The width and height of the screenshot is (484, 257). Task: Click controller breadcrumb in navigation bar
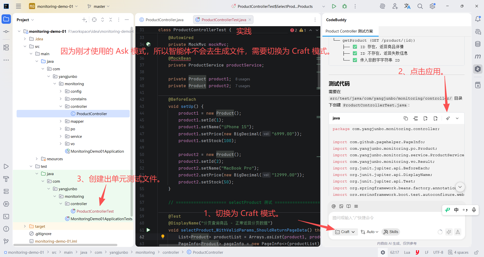pyautogui.click(x=171, y=252)
